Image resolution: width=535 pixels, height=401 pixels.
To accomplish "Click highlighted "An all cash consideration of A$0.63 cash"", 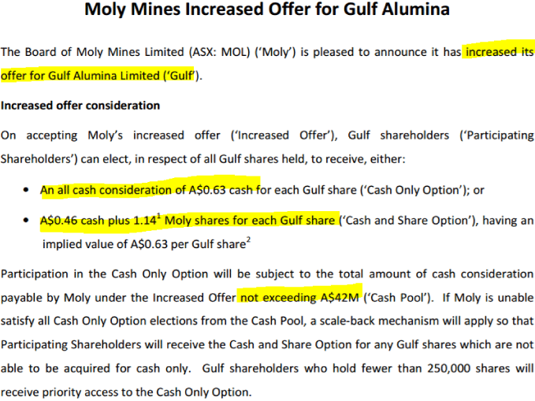I will pos(149,190).
